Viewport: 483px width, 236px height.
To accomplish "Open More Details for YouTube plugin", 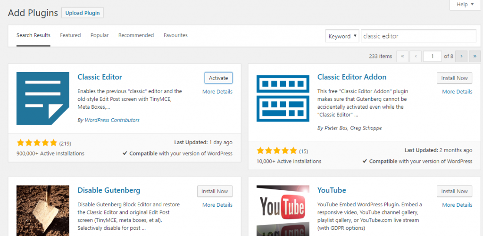I will point(457,205).
